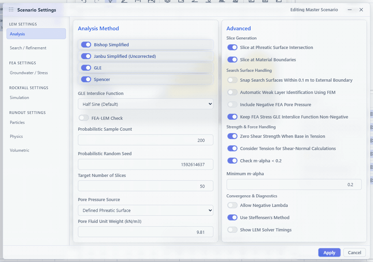
Task: Click the Pore Fluid Unit Weight field
Action: 146,232
